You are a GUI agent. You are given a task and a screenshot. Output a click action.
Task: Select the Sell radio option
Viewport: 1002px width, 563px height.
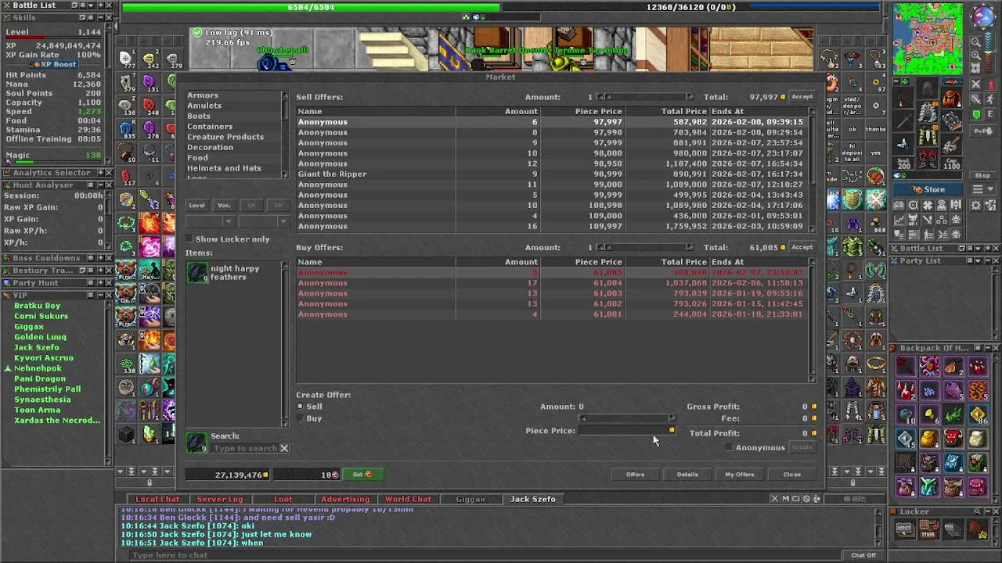pos(301,407)
